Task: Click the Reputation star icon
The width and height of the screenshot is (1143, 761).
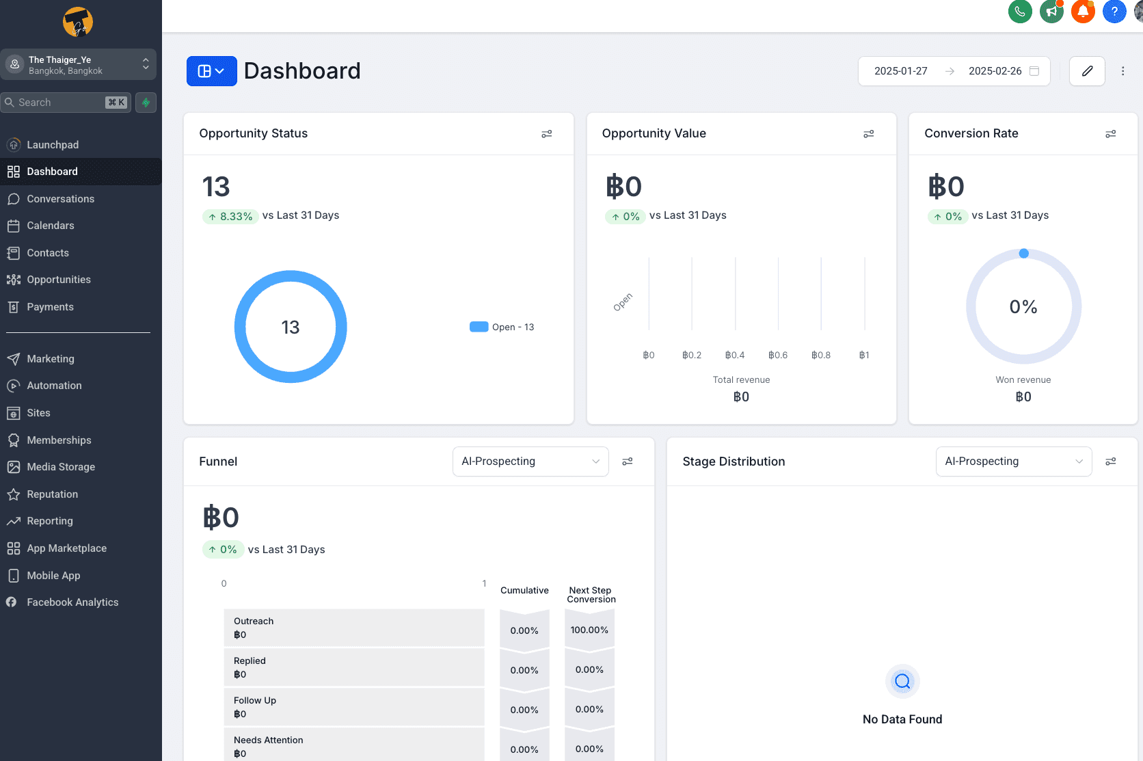Action: tap(14, 494)
